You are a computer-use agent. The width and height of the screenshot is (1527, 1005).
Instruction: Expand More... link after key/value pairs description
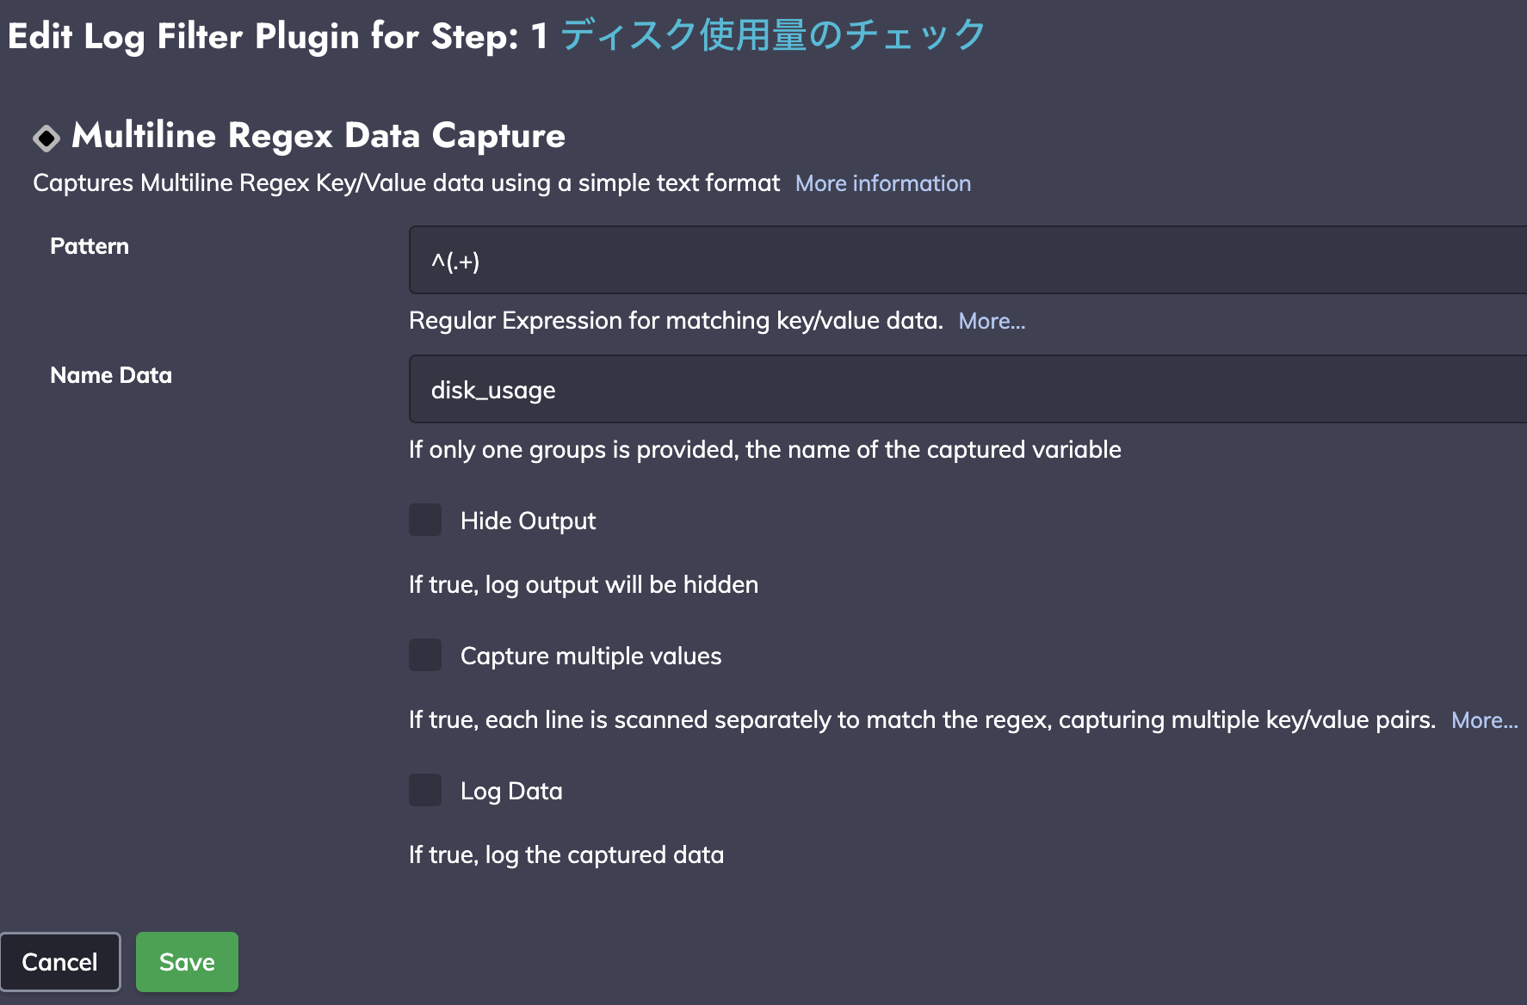click(1485, 720)
